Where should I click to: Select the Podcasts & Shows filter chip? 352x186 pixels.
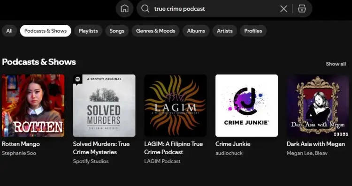(46, 31)
